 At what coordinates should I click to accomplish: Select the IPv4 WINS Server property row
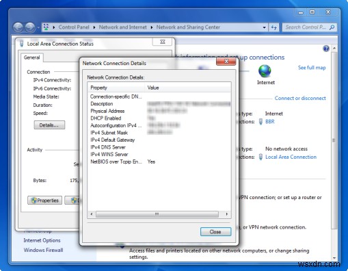point(159,155)
